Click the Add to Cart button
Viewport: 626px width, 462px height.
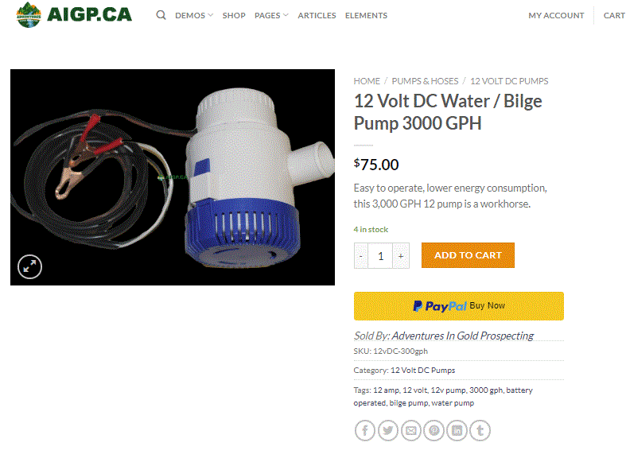(x=468, y=255)
